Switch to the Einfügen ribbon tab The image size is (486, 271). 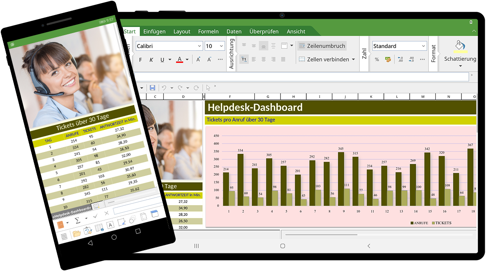click(154, 31)
